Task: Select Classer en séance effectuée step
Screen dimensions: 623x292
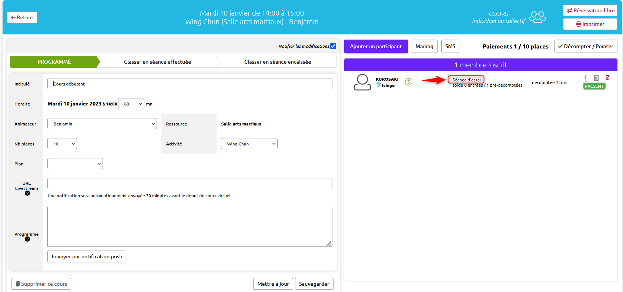Action: coord(157,62)
